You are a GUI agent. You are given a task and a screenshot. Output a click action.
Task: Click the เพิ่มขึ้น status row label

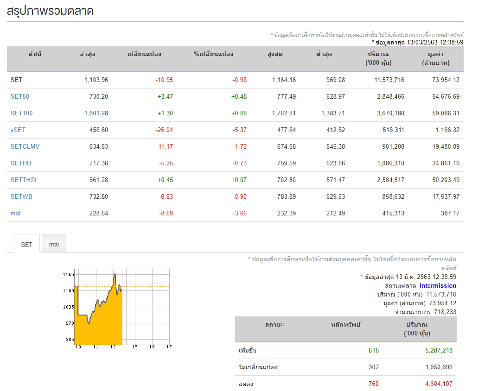point(248,350)
